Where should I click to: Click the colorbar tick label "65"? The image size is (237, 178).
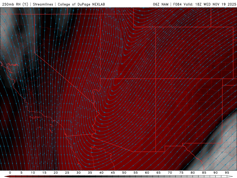[x=158, y=173]
